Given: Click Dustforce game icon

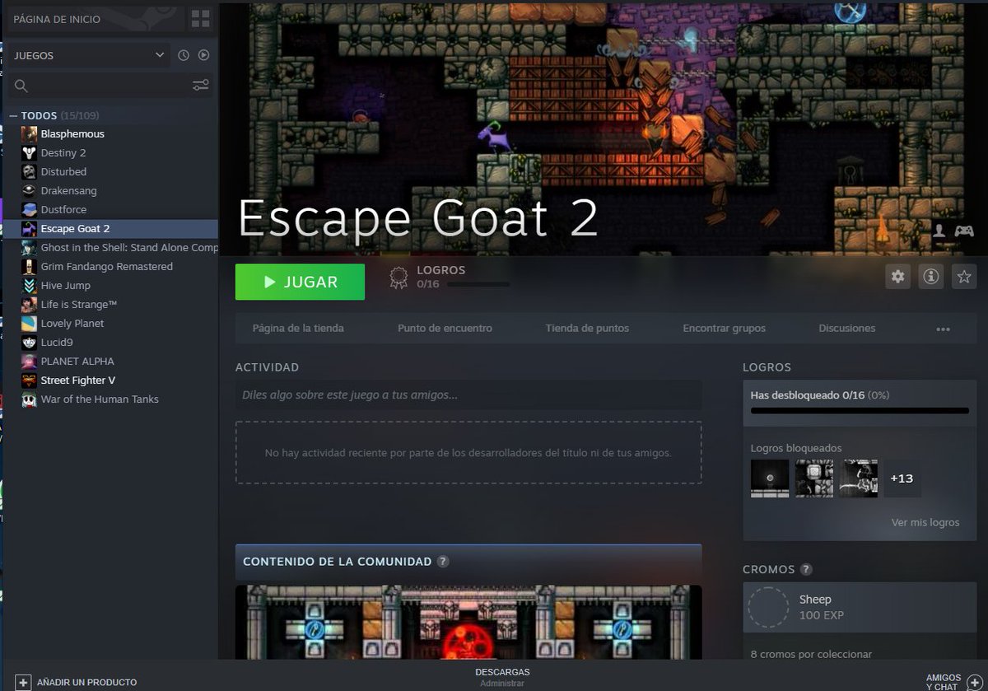Looking at the screenshot, I should pyautogui.click(x=29, y=209).
